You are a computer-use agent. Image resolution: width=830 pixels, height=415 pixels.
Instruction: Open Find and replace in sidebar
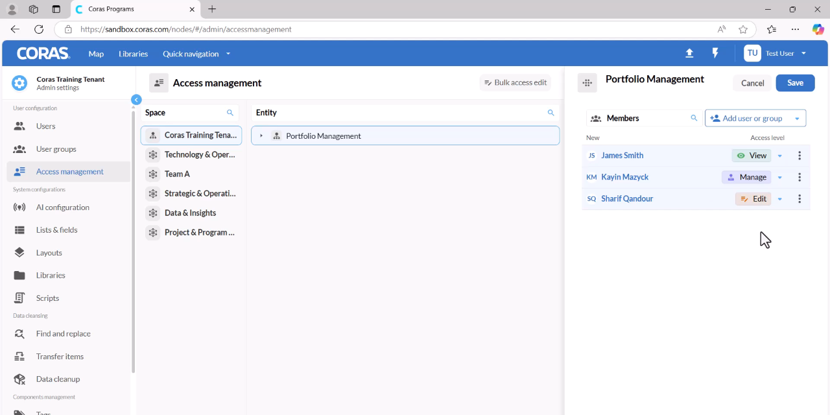click(69, 334)
